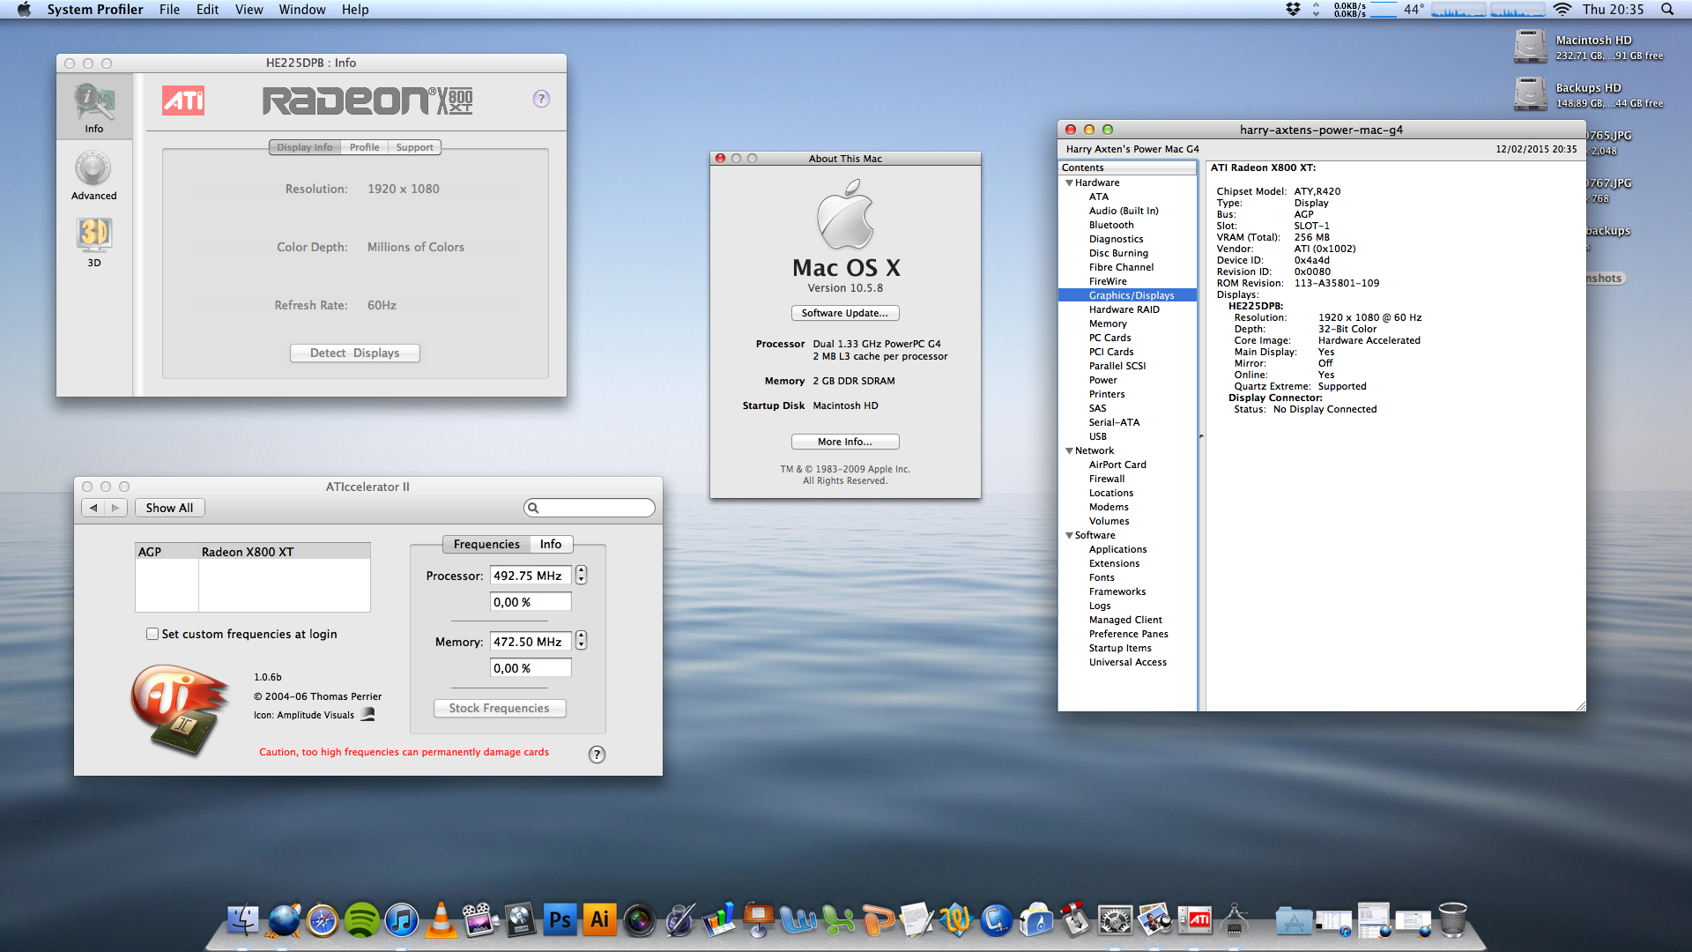Viewport: 1692px width, 952px height.
Task: Open the Window menu in menu bar
Action: 301,10
